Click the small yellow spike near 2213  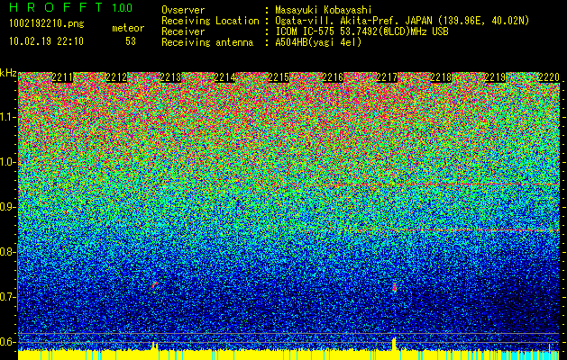tap(155, 346)
